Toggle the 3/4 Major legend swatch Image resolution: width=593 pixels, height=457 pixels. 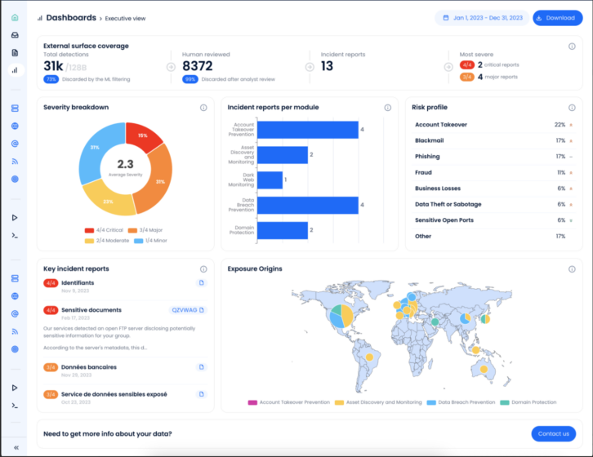[x=132, y=230]
